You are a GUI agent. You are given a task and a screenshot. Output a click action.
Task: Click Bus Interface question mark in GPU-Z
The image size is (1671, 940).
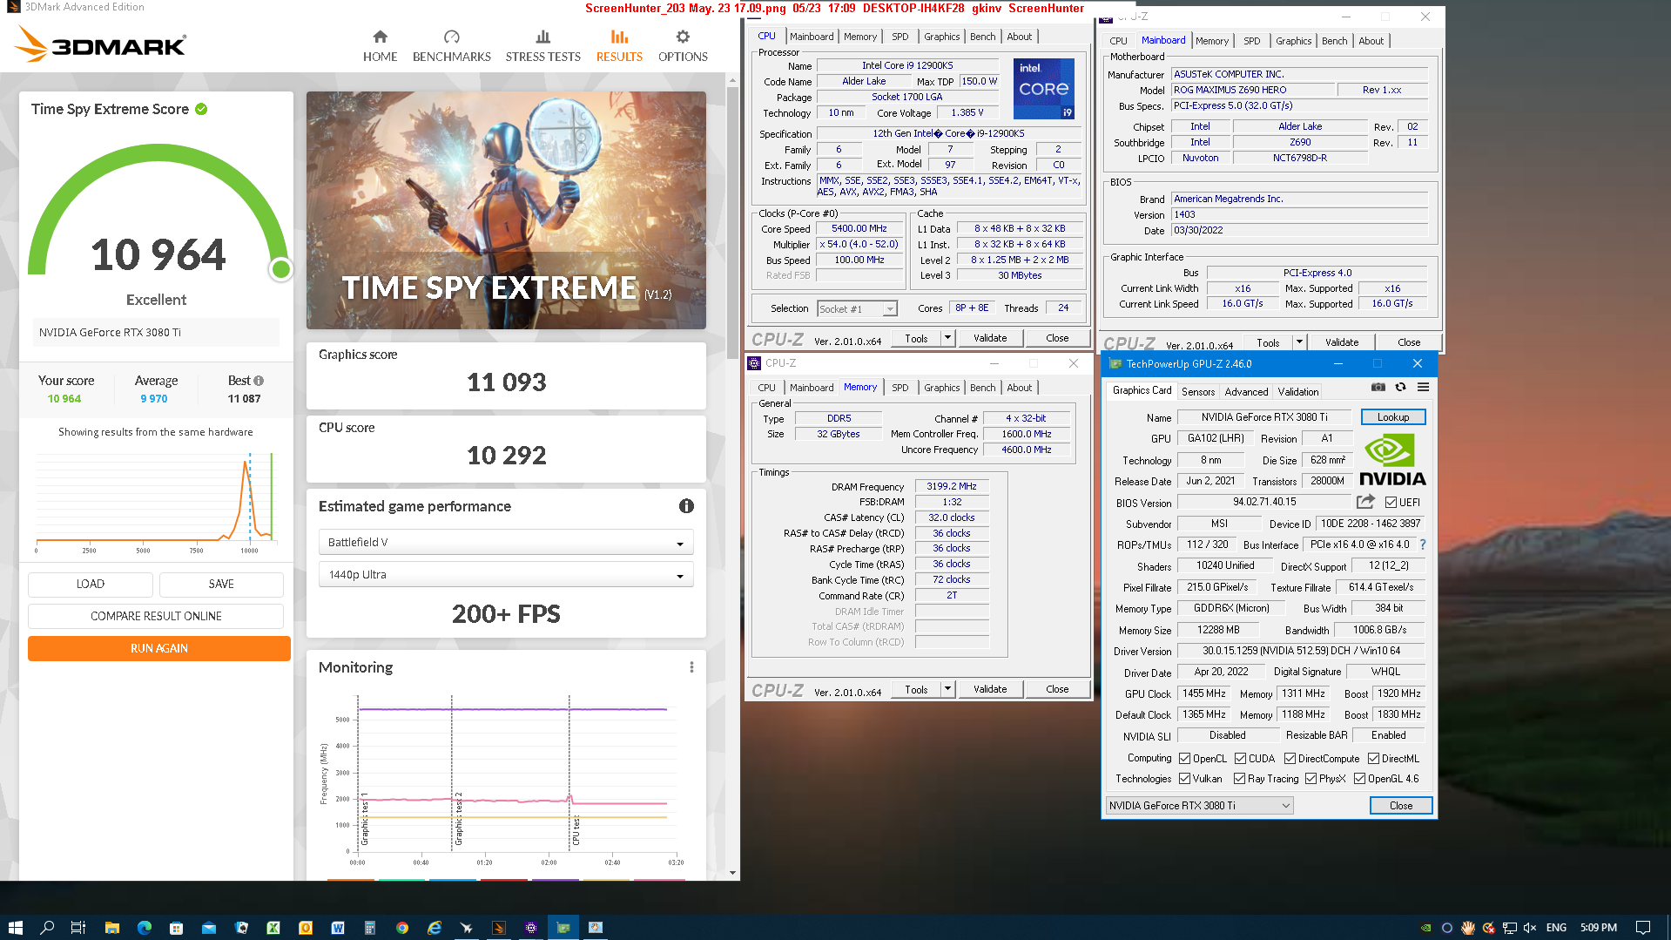1423,544
